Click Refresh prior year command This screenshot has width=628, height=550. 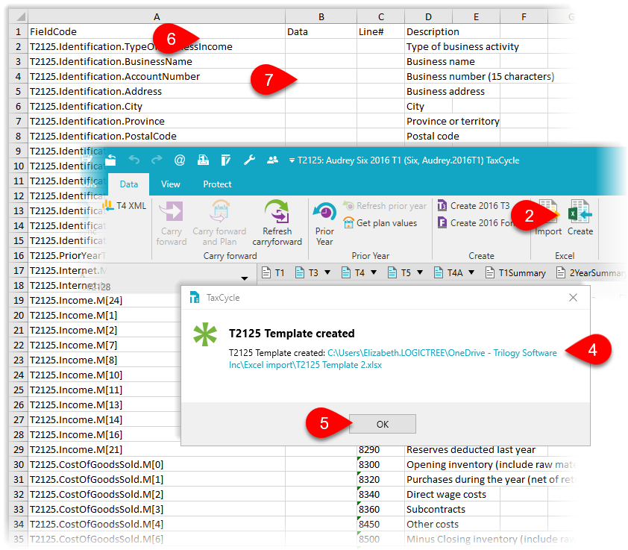click(386, 206)
